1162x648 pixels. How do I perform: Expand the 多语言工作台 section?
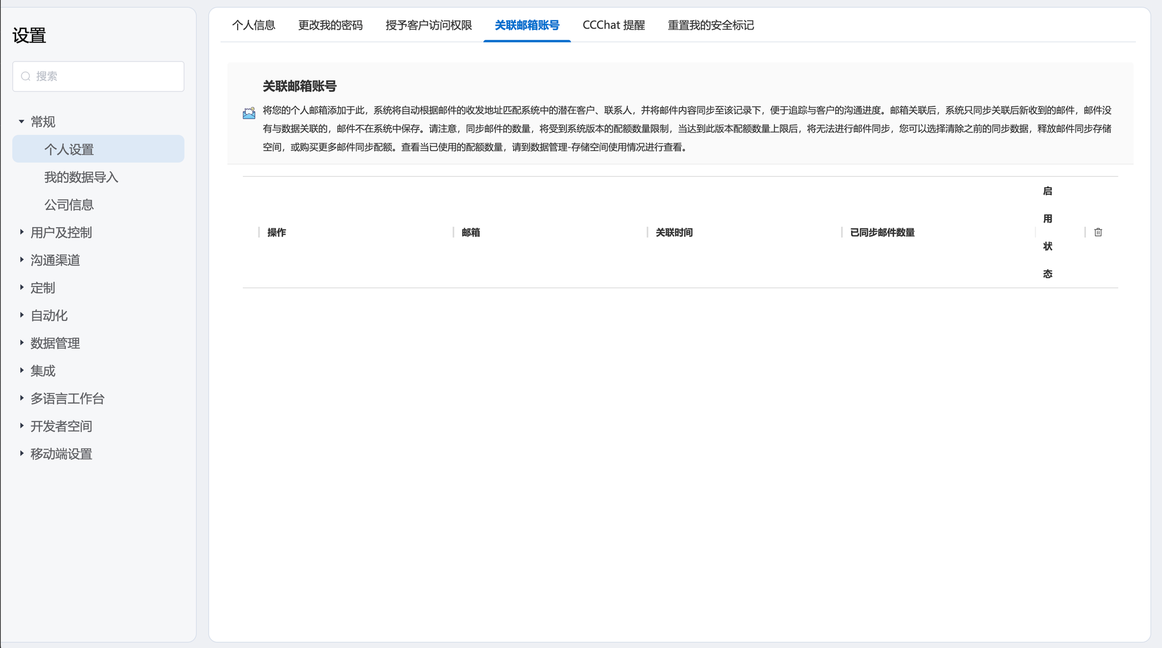[21, 398]
